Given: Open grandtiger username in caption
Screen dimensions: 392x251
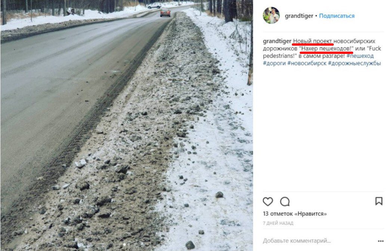Looking at the screenshot, I should coord(277,41).
